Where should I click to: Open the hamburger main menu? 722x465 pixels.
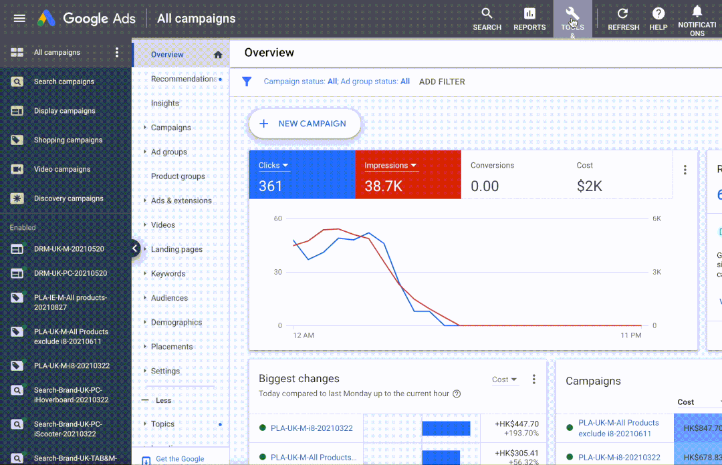click(x=19, y=18)
